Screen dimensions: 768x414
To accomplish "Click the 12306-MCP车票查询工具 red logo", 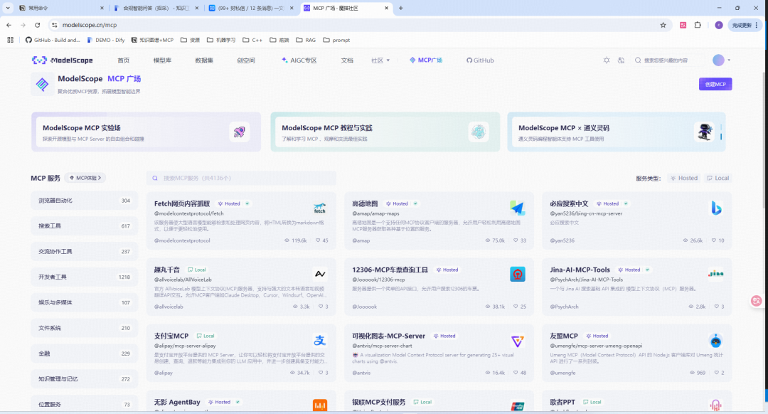I will [x=517, y=275].
